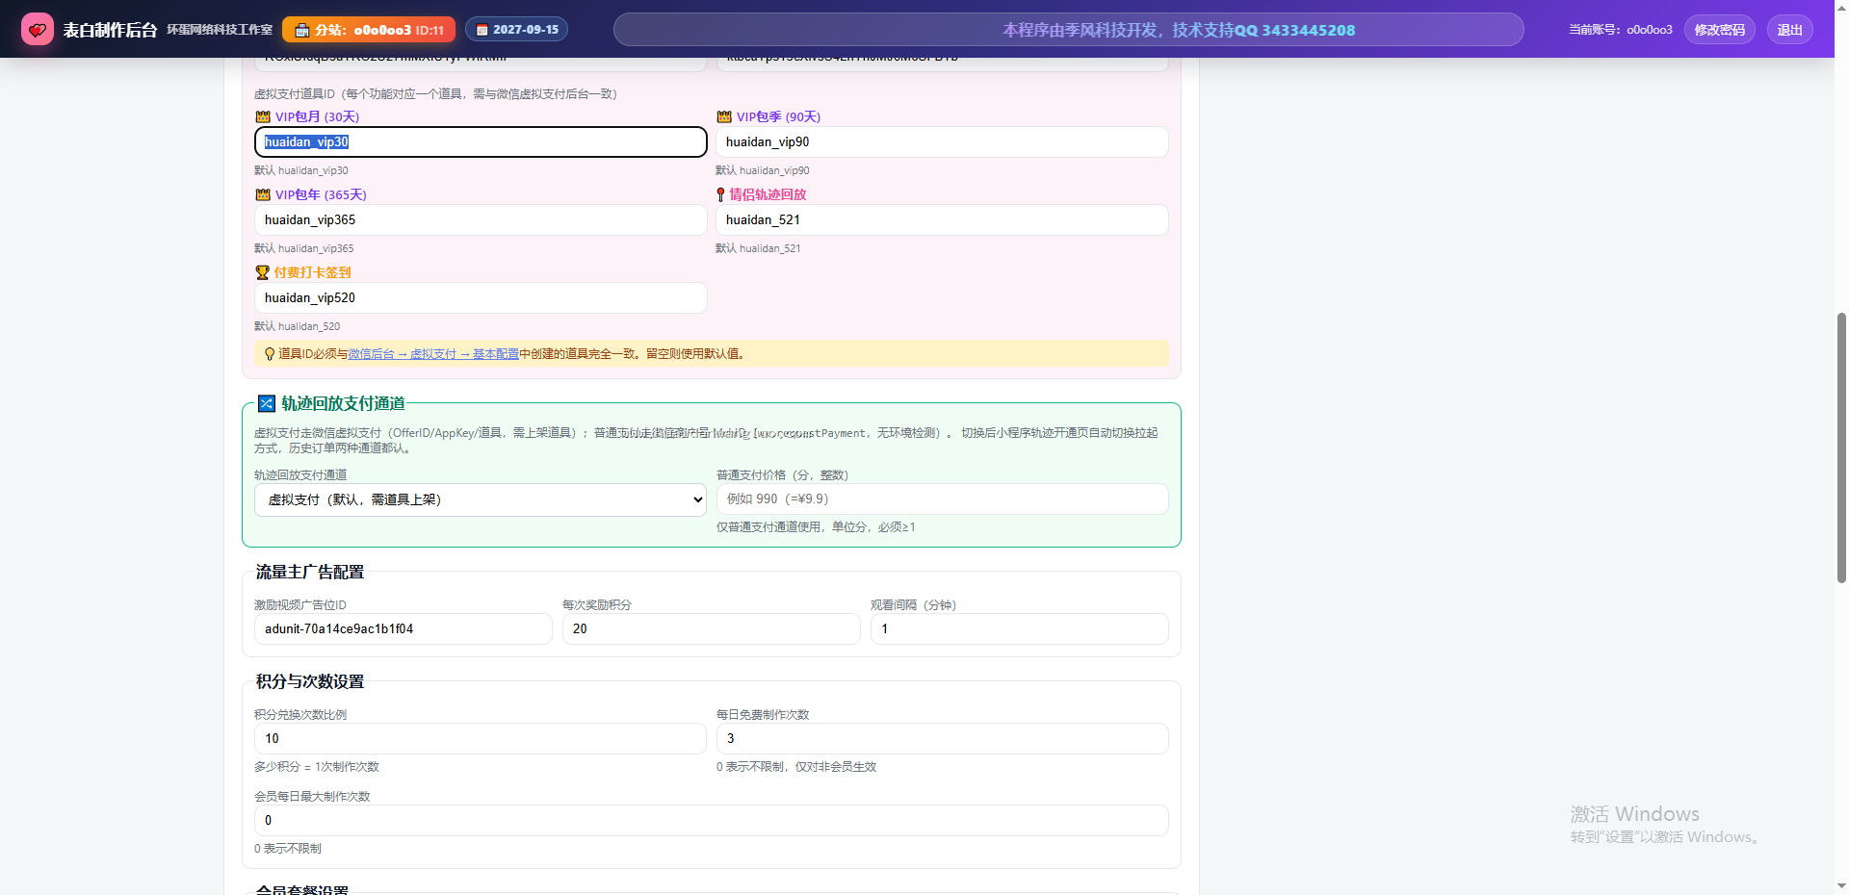Viewport: 1849px width, 895px height.
Task: Click the crown icon next to VIP包月 (30天)
Action: click(x=263, y=116)
